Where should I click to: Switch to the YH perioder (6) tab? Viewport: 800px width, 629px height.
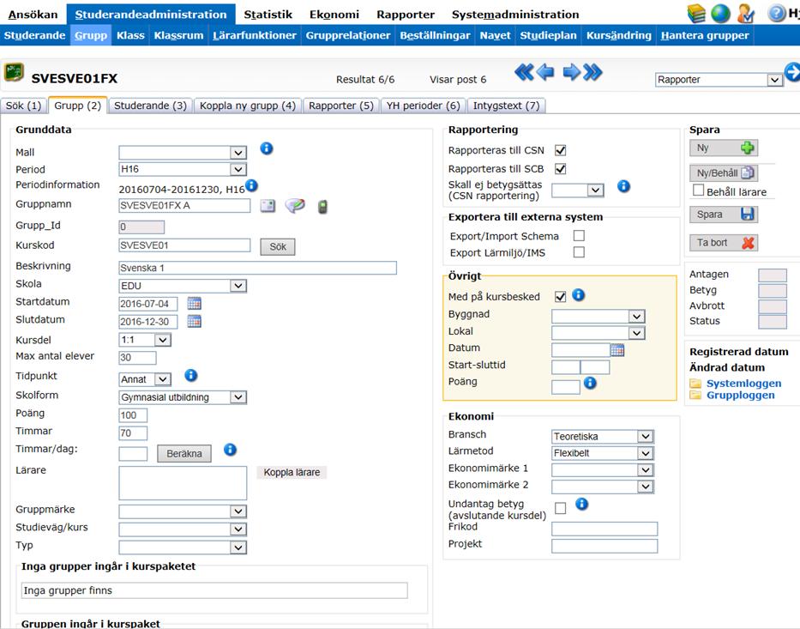[423, 106]
